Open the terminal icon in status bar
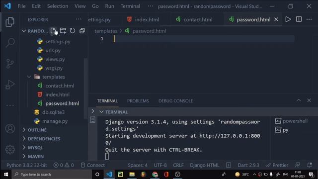Viewport: 318px width, 179px height. click(229, 165)
